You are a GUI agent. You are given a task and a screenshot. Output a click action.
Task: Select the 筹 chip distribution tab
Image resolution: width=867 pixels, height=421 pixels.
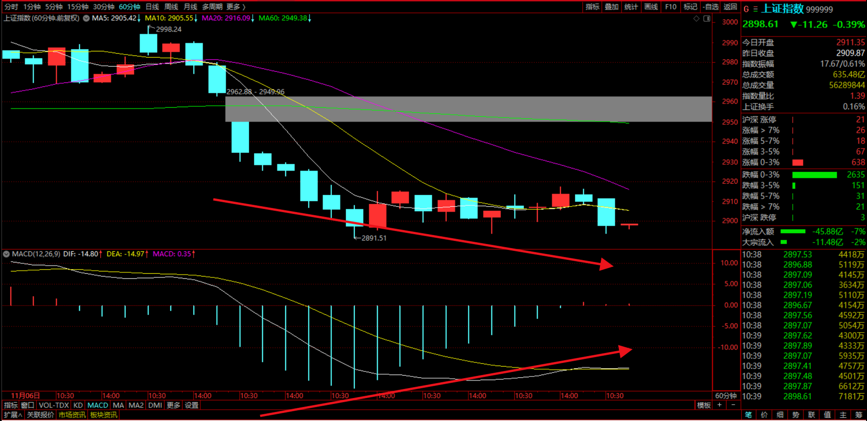click(858, 415)
